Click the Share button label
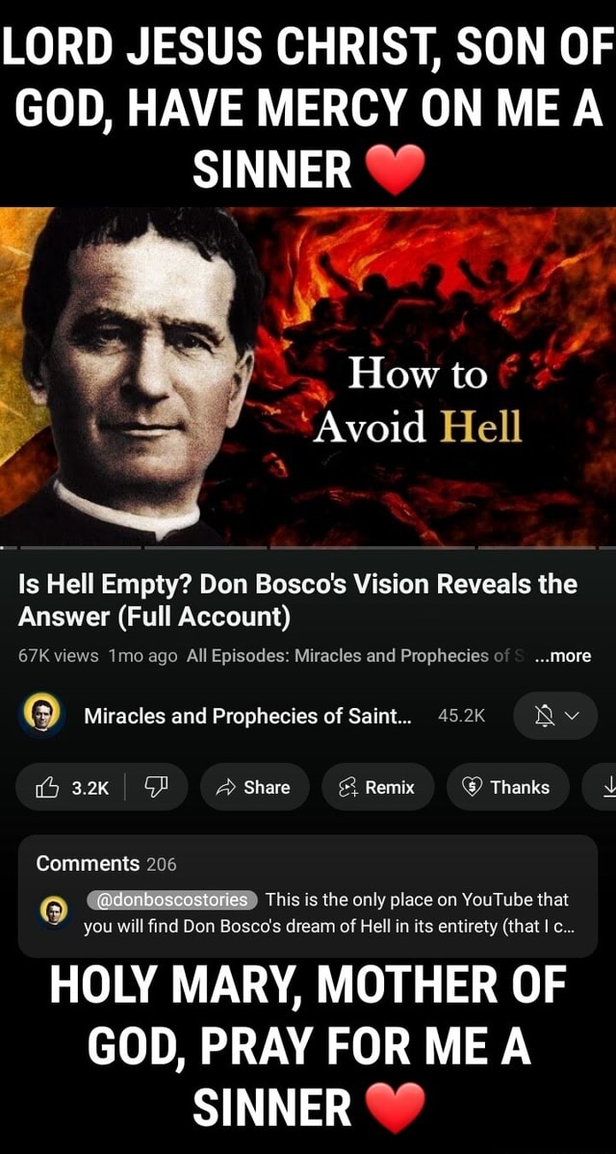The height and width of the screenshot is (1154, 616). (x=267, y=788)
